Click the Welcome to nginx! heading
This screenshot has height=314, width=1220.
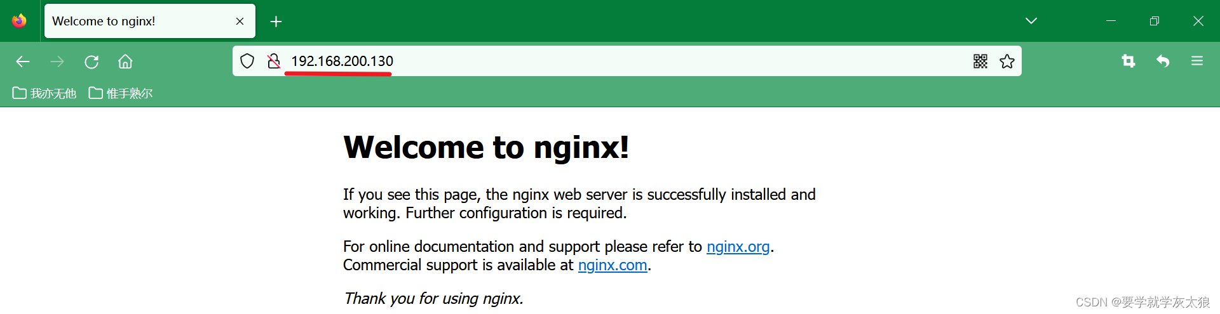pos(486,147)
